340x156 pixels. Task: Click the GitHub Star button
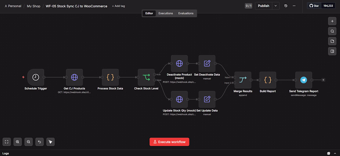(314, 6)
